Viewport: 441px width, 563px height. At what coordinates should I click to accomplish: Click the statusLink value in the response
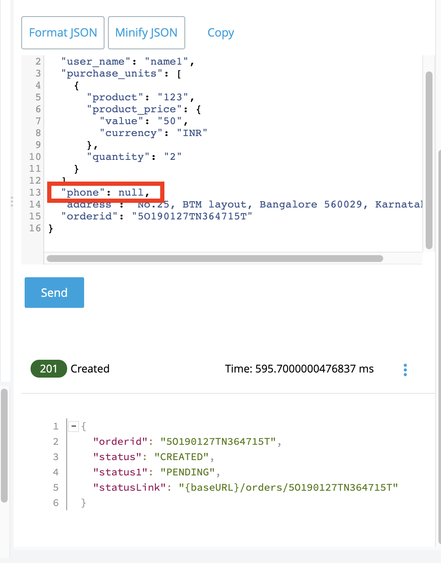click(x=288, y=487)
